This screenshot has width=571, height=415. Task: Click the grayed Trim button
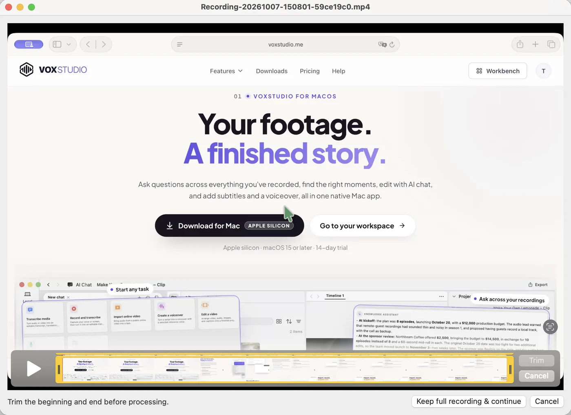point(536,360)
